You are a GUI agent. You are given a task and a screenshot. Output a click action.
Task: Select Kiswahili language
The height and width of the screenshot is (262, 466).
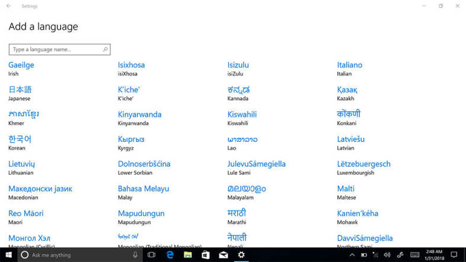tap(242, 115)
